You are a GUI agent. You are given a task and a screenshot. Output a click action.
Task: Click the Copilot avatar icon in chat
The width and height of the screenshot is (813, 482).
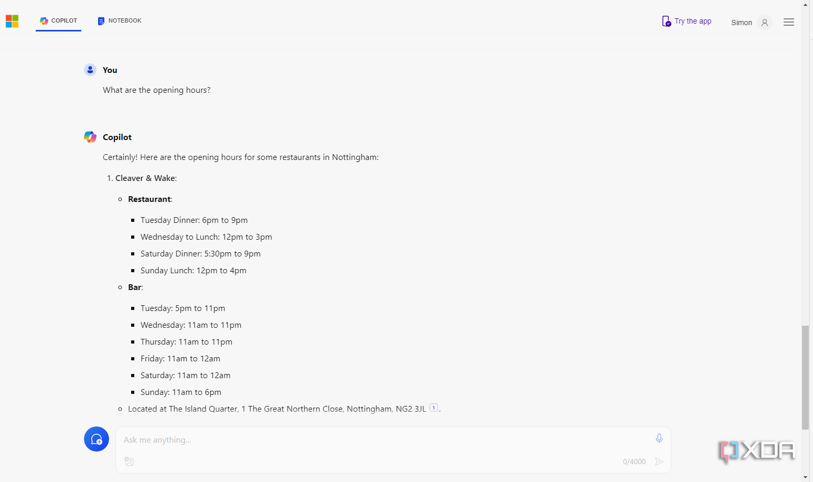90,137
